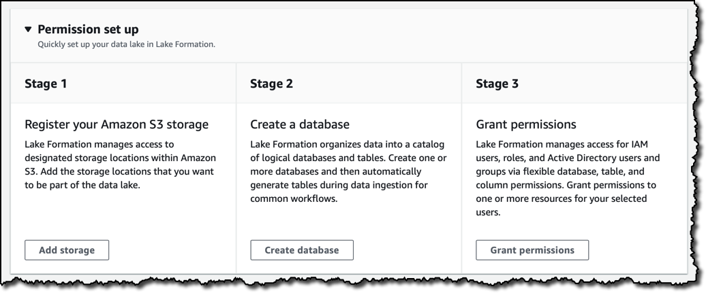Click the Permission set up heading text

[x=89, y=29]
